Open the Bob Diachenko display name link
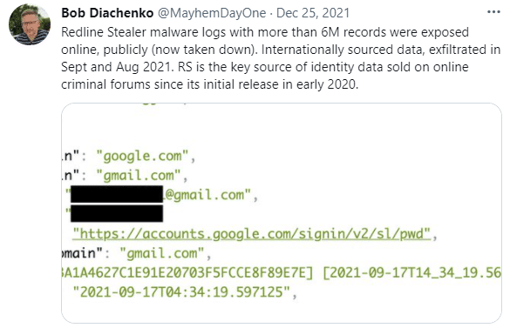Viewport: 510px width, 328px height. pyautogui.click(x=107, y=13)
